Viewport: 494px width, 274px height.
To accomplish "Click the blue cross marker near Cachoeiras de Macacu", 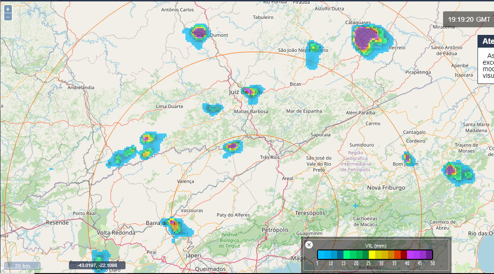I will pyautogui.click(x=355, y=206).
